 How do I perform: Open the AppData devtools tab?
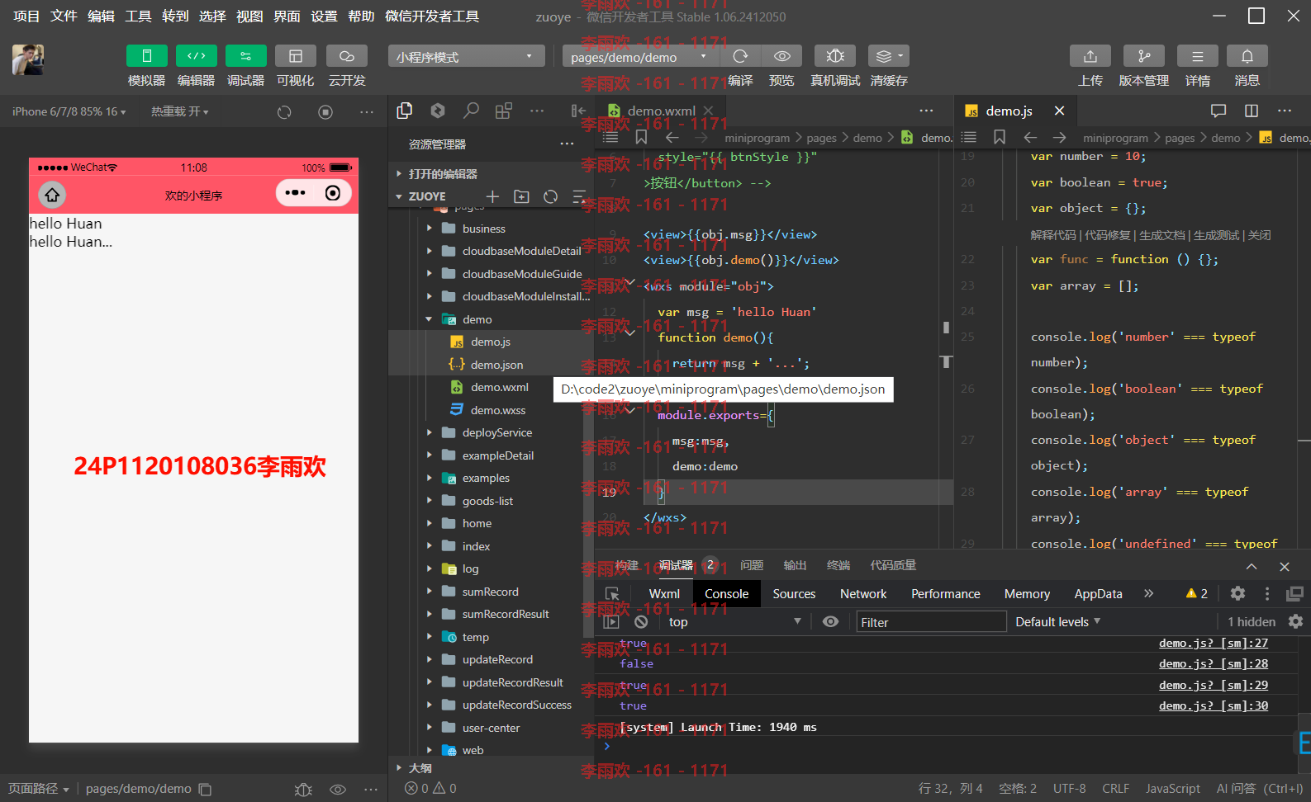(x=1098, y=594)
